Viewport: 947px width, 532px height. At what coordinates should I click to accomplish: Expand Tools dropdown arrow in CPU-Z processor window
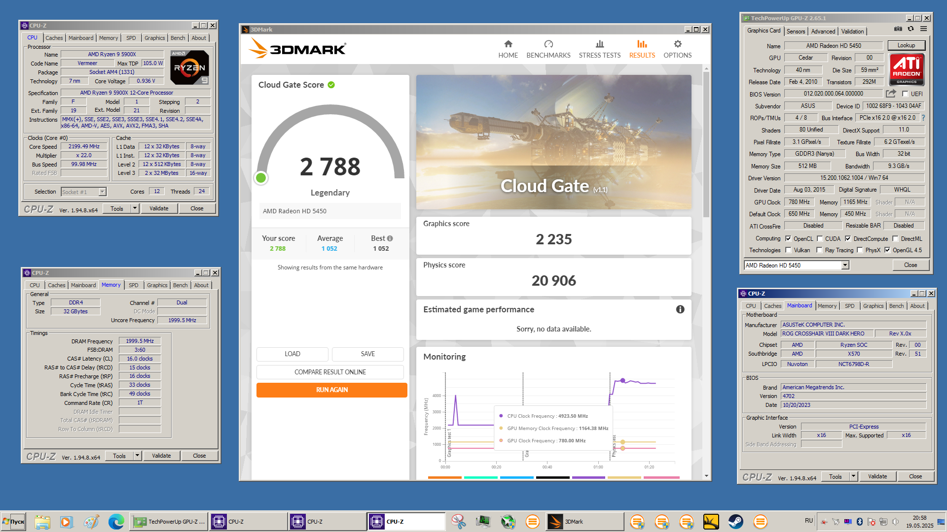click(x=135, y=208)
